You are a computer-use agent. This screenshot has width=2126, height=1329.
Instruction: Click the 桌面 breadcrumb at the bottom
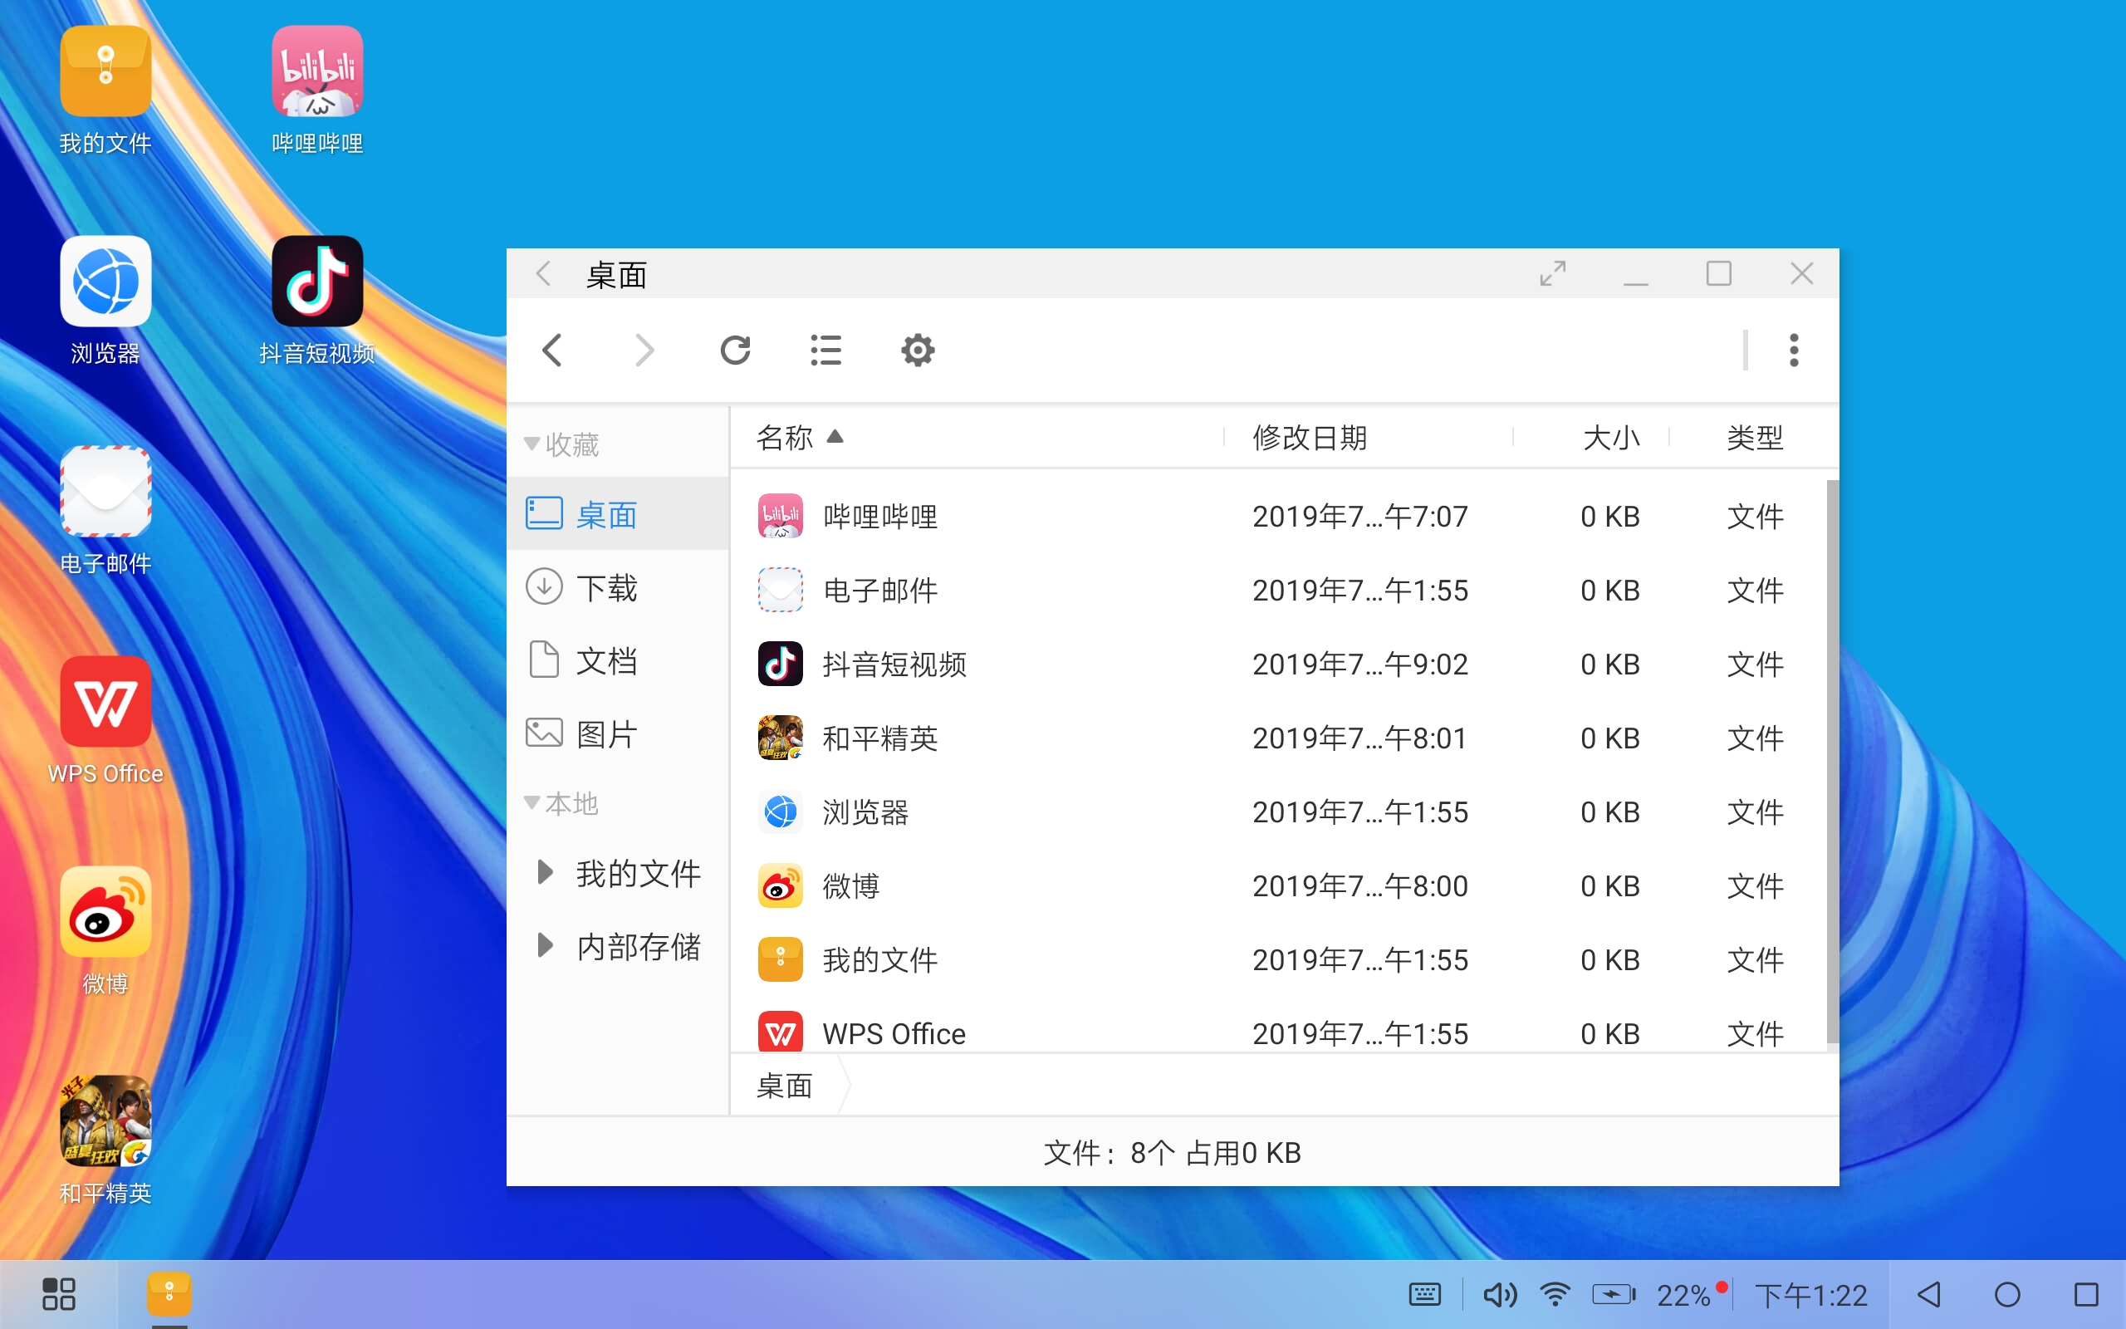pos(783,1086)
